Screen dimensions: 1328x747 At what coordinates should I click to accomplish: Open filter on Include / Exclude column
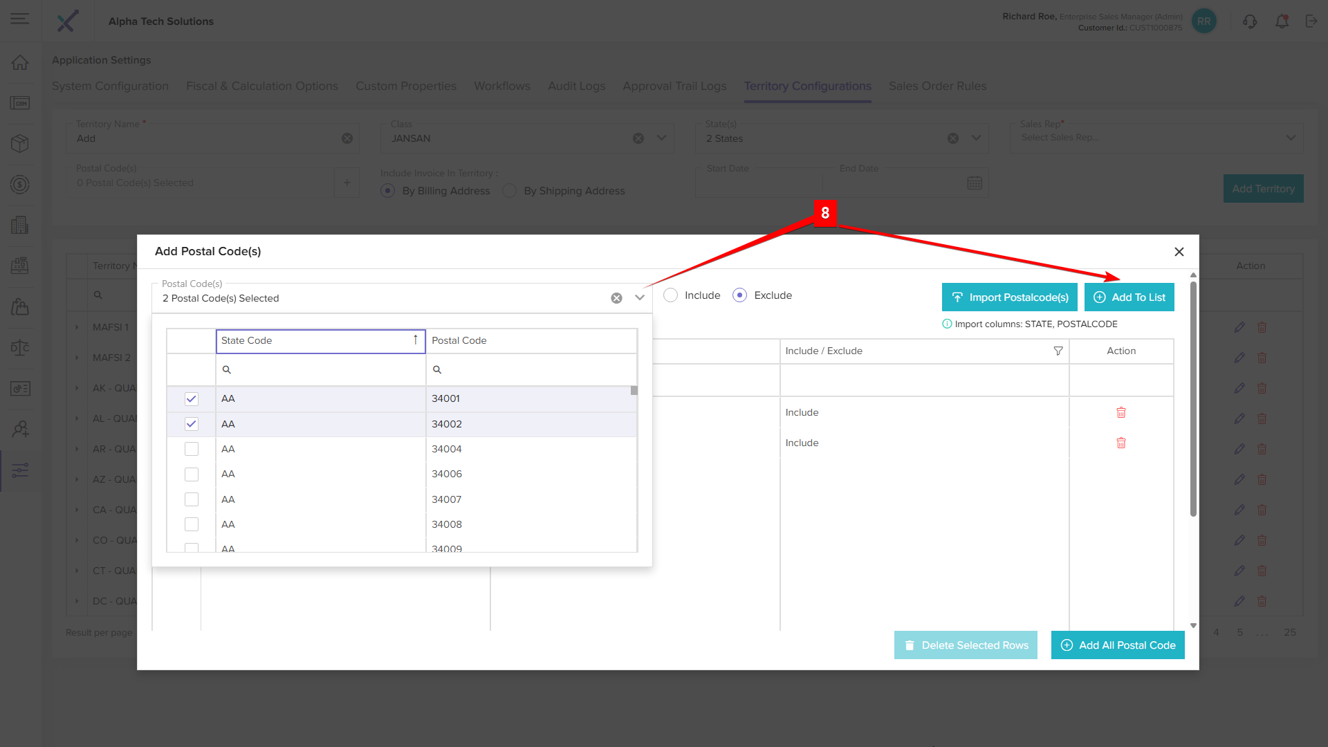[x=1058, y=351]
